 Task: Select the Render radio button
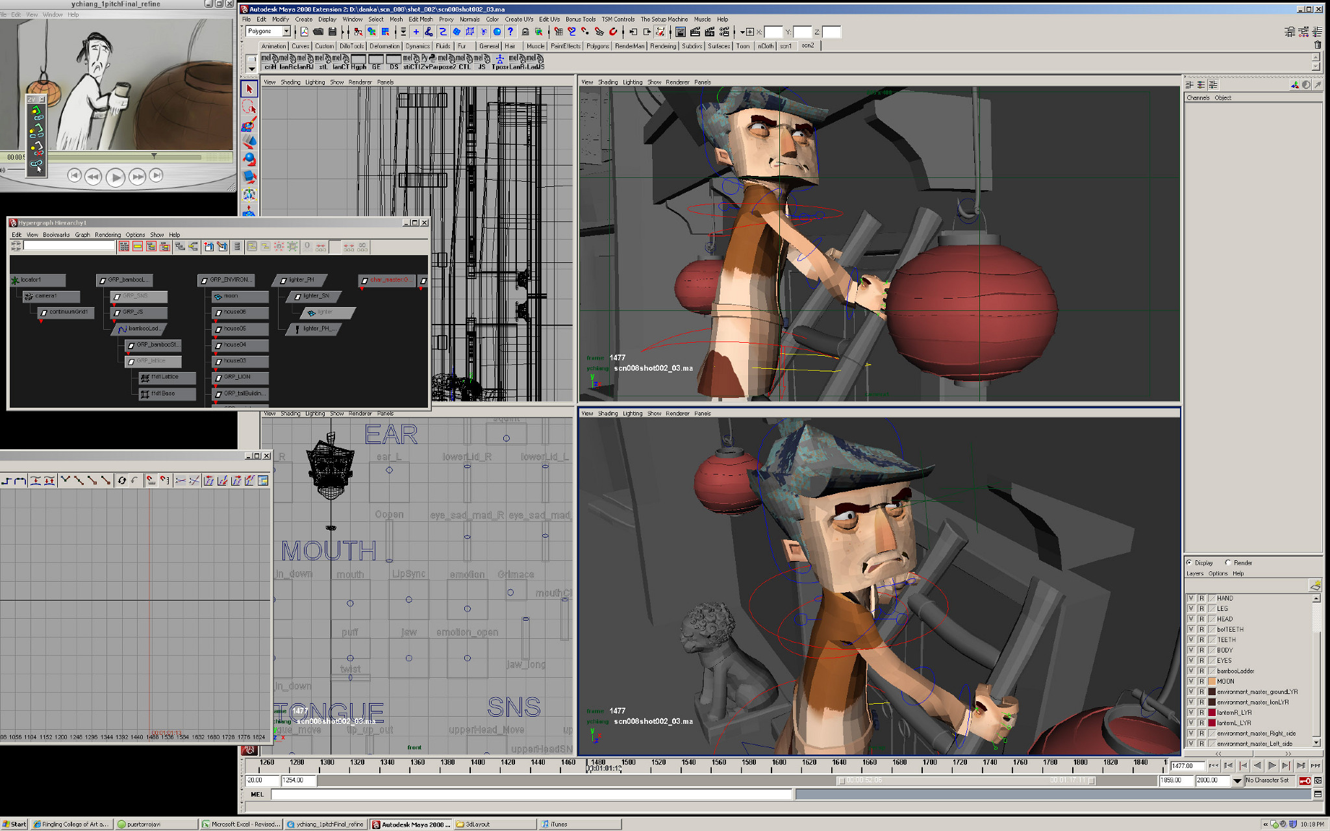(x=1228, y=563)
